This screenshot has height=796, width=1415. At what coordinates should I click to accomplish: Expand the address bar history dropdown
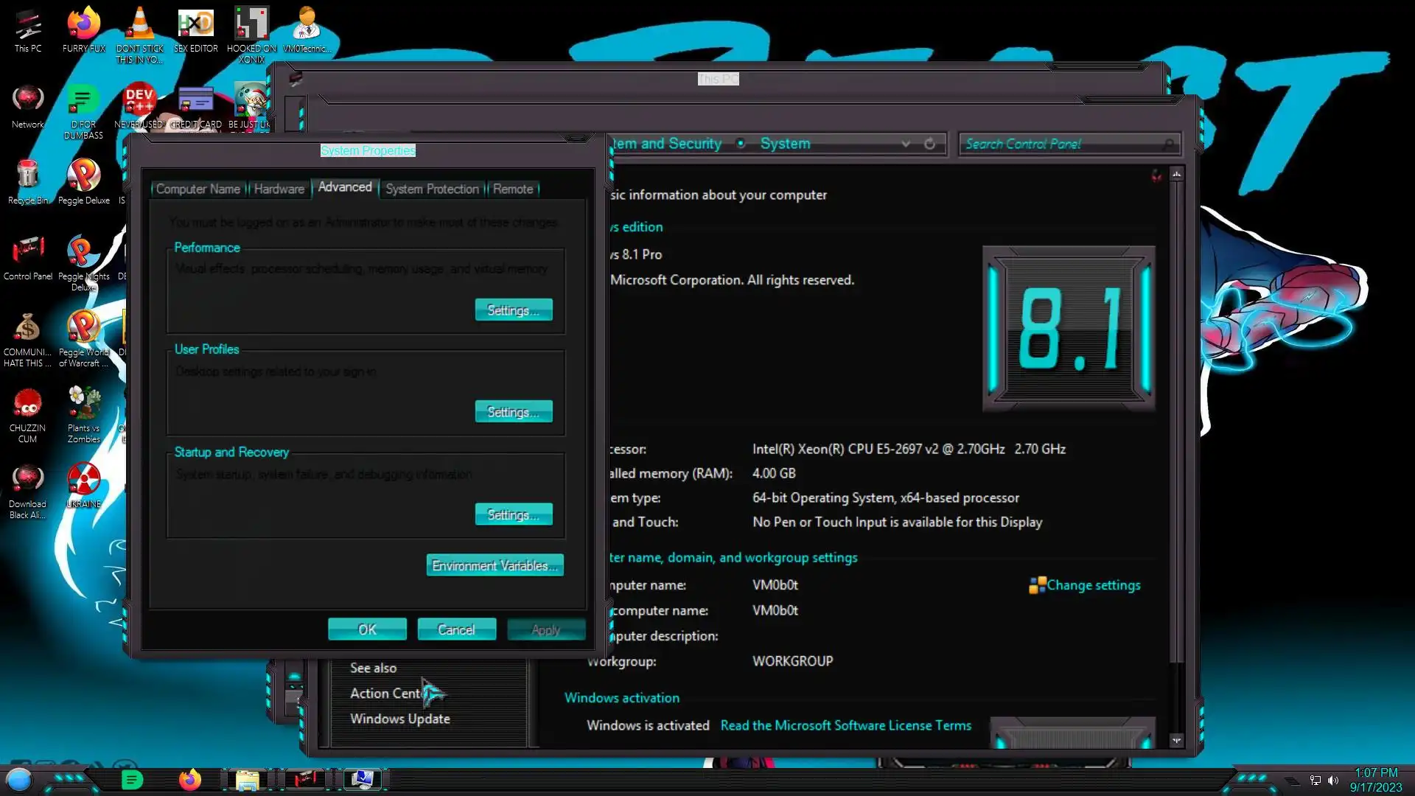click(x=906, y=144)
